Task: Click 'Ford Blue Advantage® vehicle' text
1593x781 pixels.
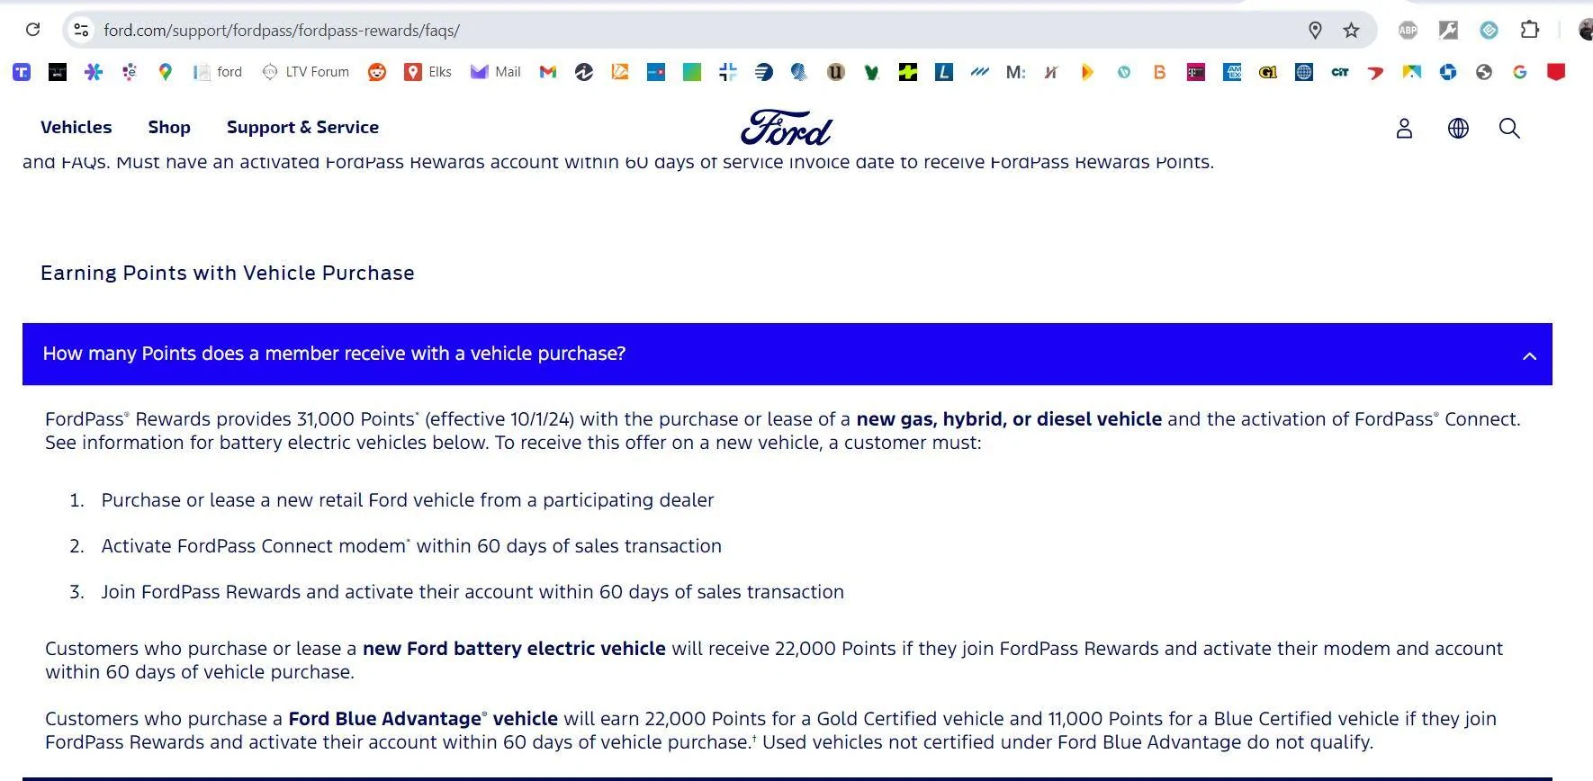Action: pos(423,719)
